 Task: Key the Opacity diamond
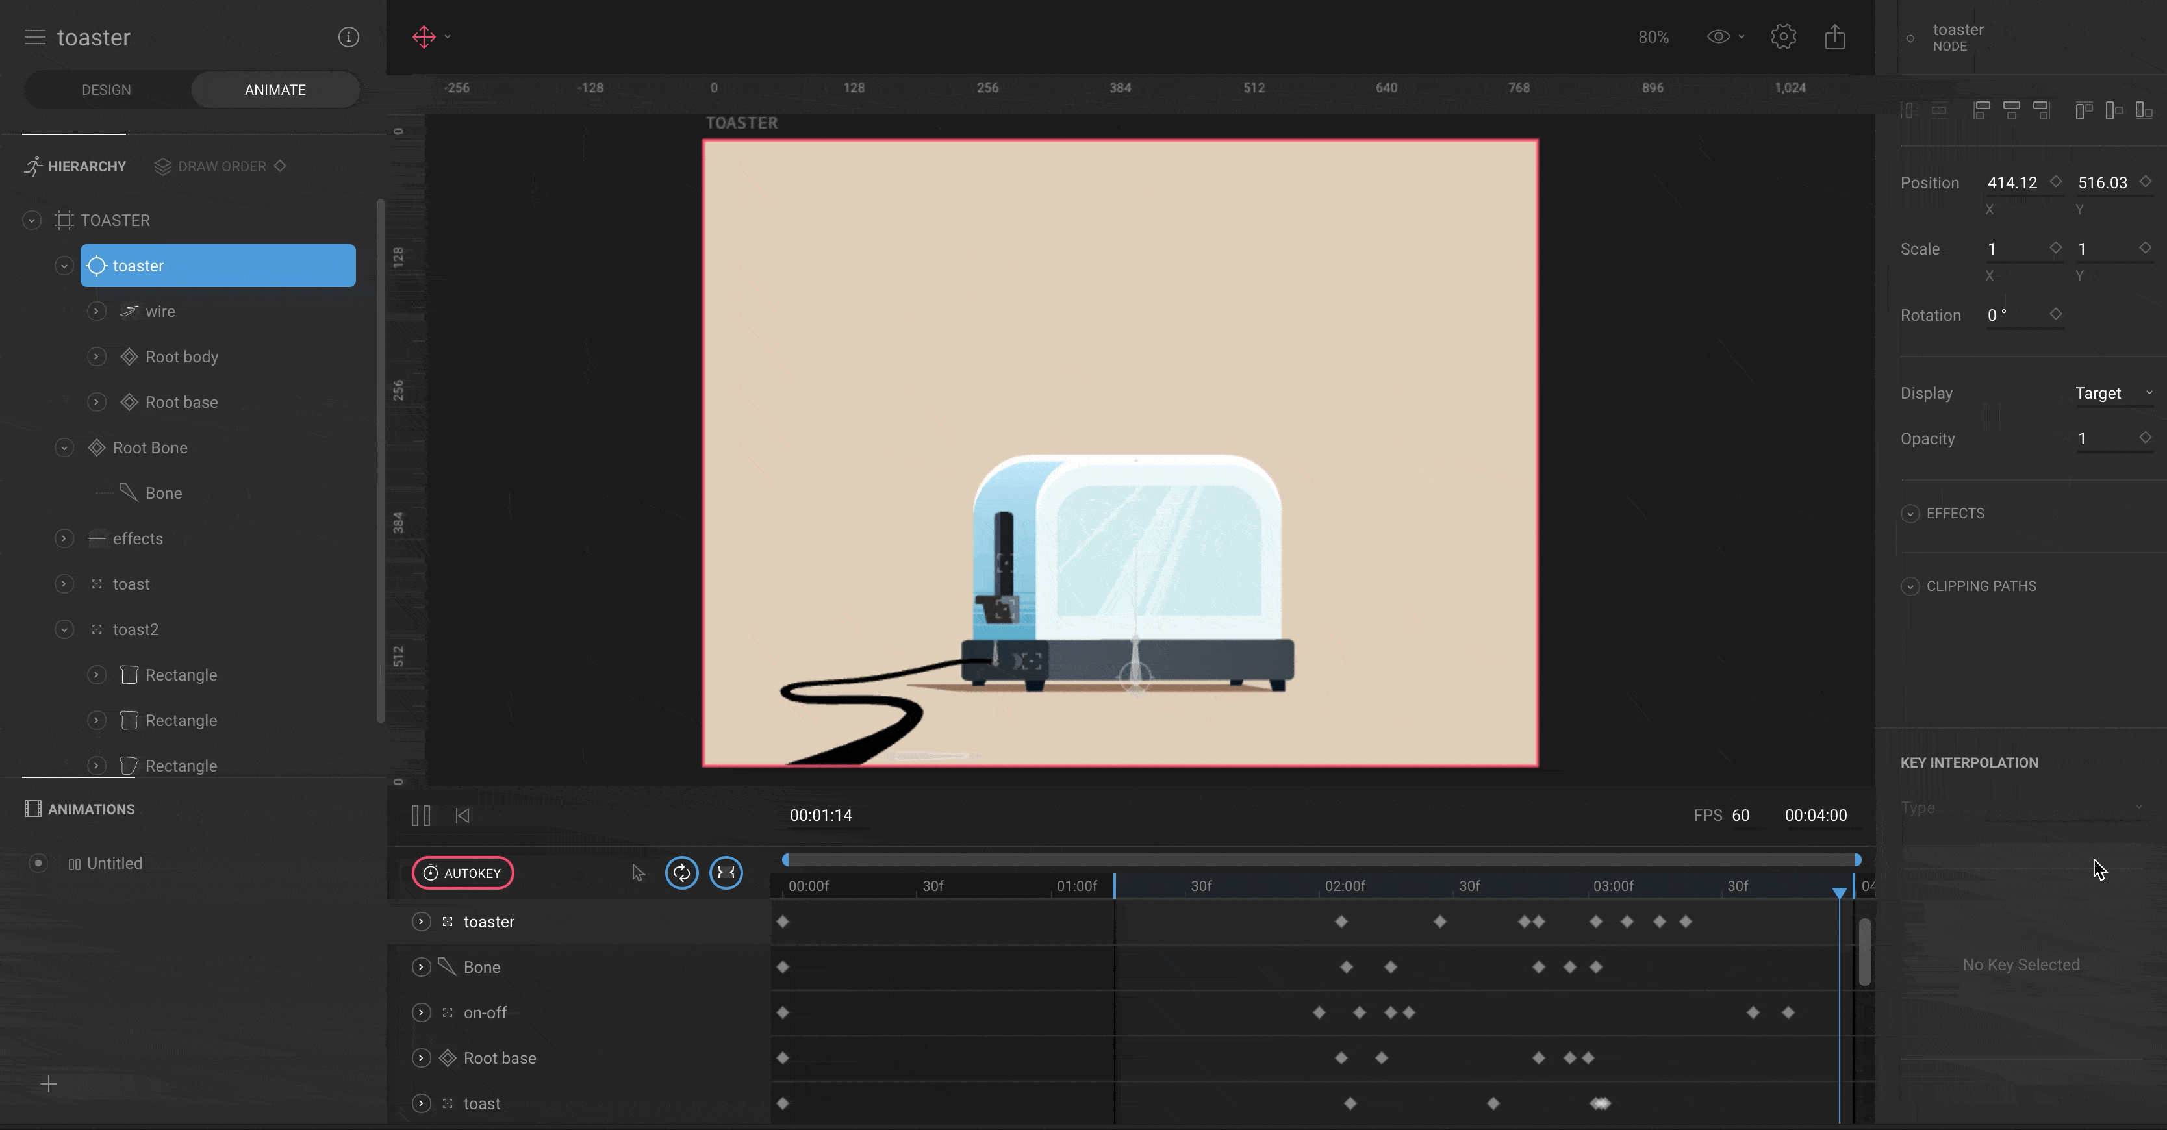(2145, 437)
